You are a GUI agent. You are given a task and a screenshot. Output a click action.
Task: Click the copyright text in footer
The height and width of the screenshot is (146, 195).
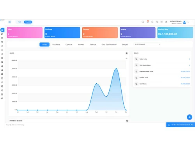click(x=15, y=125)
